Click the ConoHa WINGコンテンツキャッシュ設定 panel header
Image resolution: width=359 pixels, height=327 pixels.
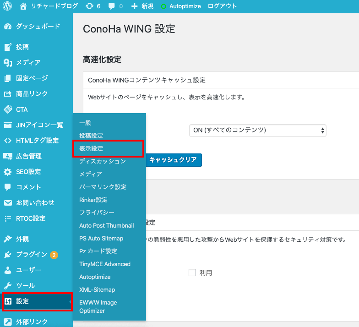[221, 80]
